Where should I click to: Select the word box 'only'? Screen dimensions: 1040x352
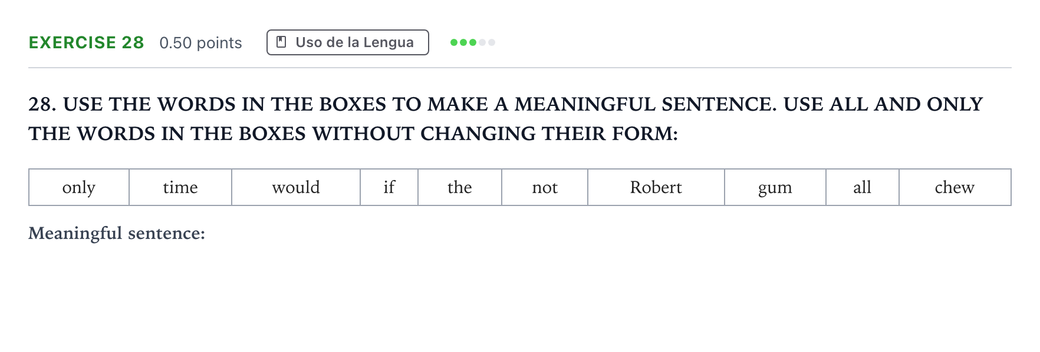point(79,187)
